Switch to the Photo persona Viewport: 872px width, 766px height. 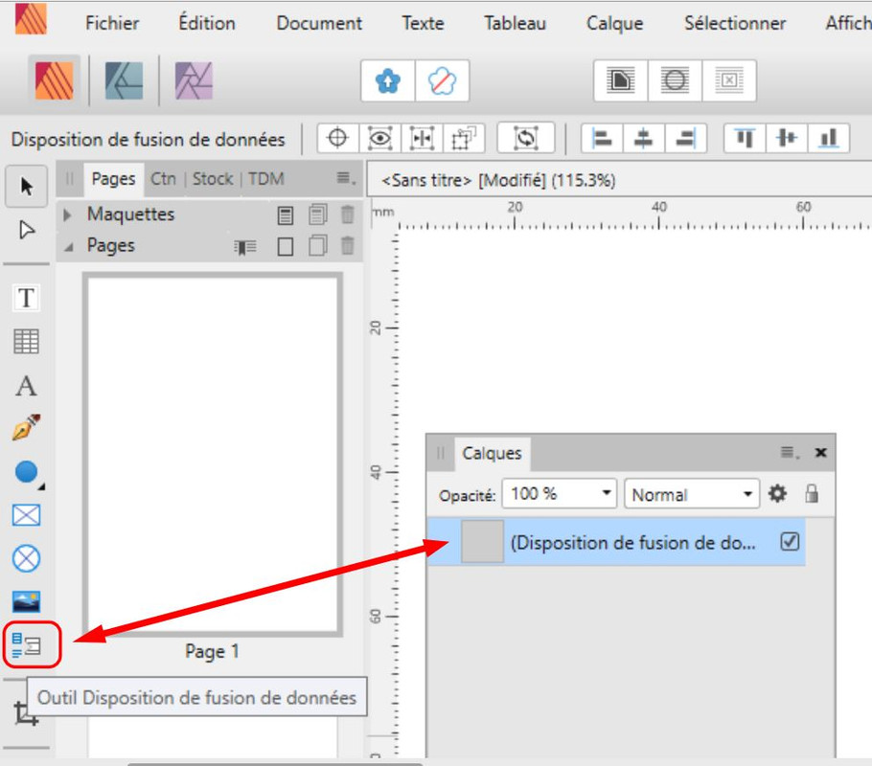click(194, 80)
